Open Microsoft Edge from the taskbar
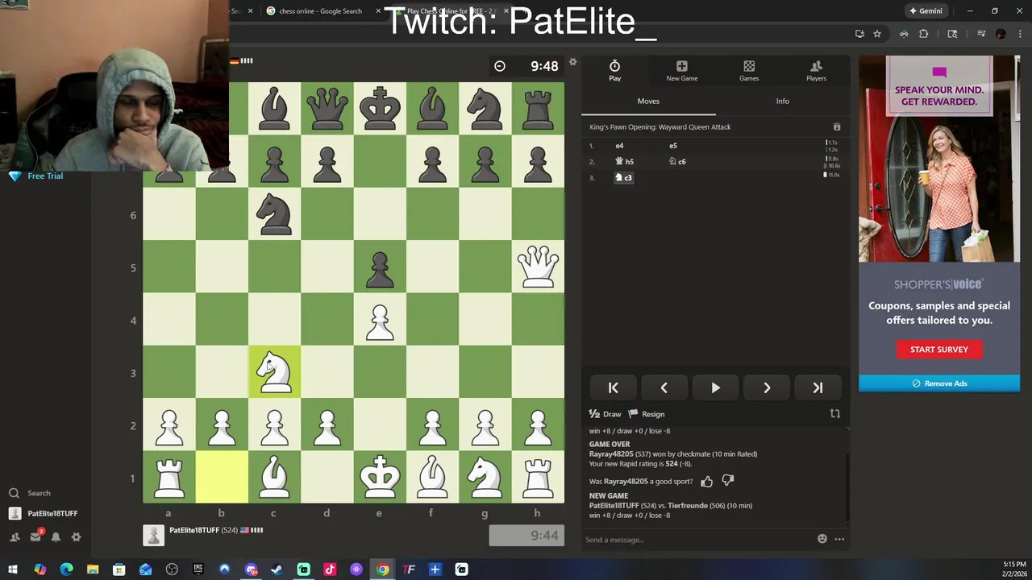Image resolution: width=1032 pixels, height=580 pixels. (66, 570)
